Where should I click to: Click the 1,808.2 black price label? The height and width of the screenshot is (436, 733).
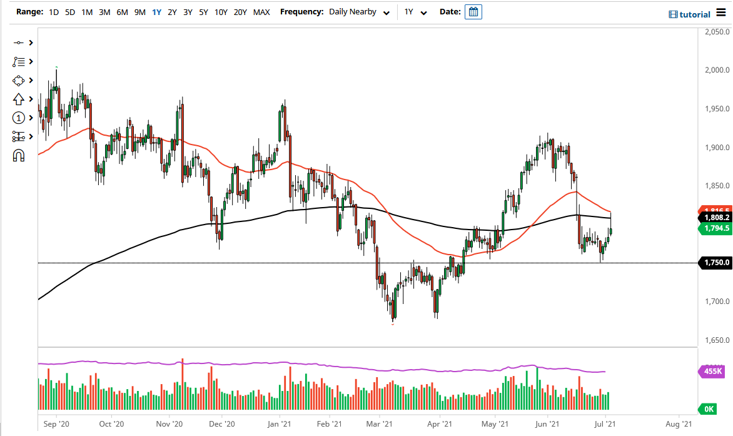click(715, 218)
